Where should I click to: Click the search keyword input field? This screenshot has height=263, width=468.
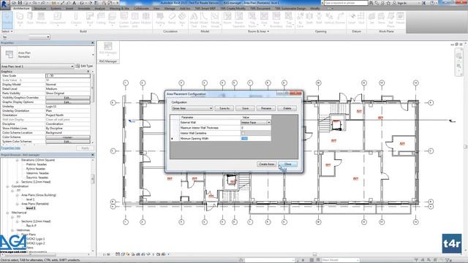346,3
